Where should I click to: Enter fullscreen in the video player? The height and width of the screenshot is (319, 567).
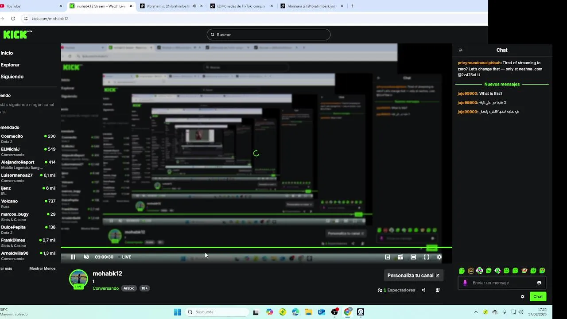click(426, 257)
